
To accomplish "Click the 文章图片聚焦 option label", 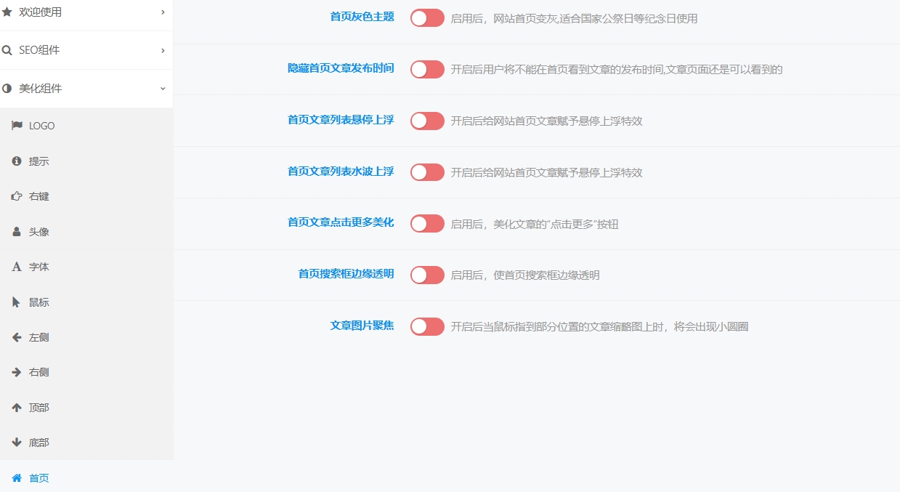I will (362, 326).
